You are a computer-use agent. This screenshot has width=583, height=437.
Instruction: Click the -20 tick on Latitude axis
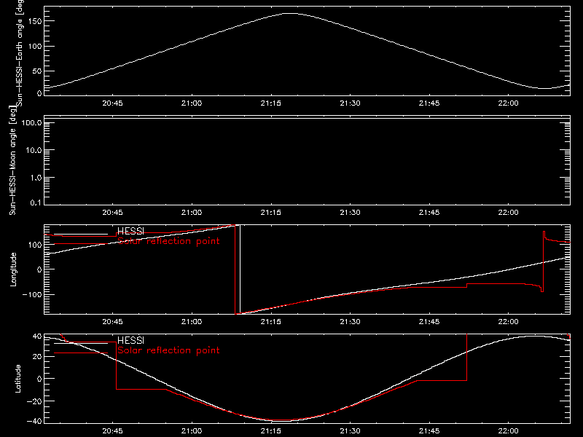pos(34,401)
